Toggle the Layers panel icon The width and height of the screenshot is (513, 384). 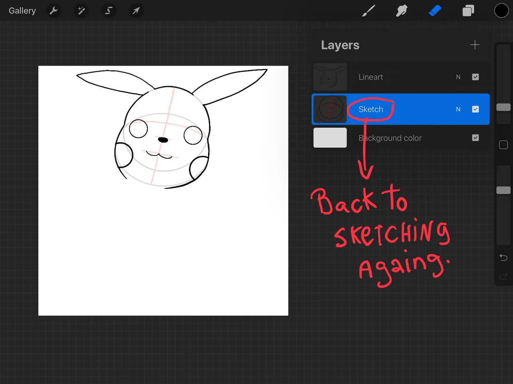[x=468, y=11]
